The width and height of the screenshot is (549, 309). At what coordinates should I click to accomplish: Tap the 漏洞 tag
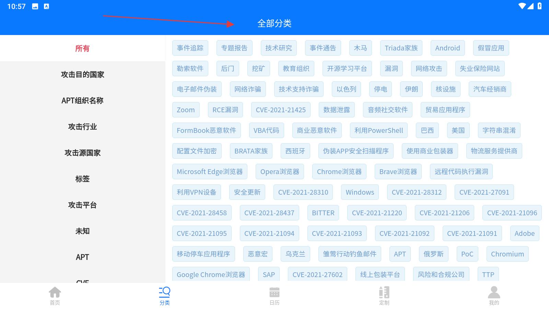(392, 69)
